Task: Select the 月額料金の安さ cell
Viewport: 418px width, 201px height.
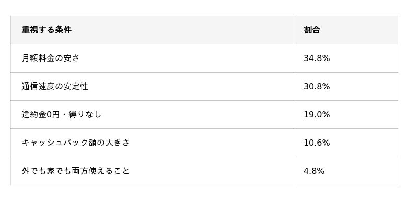Action: (x=152, y=58)
